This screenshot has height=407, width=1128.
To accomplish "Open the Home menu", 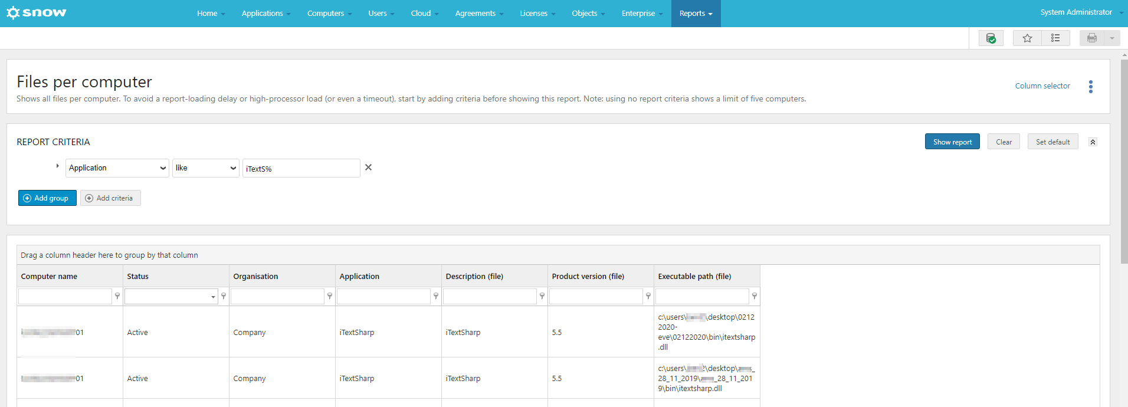I will coord(211,14).
